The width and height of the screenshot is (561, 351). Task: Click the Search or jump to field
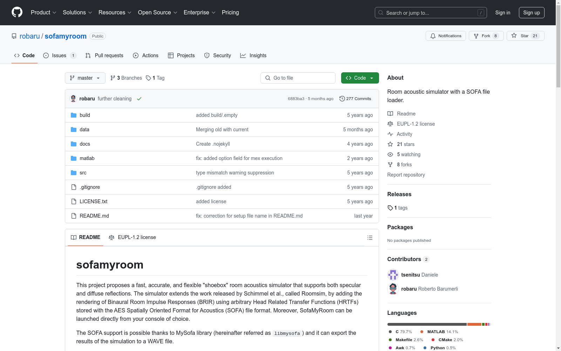(x=431, y=13)
